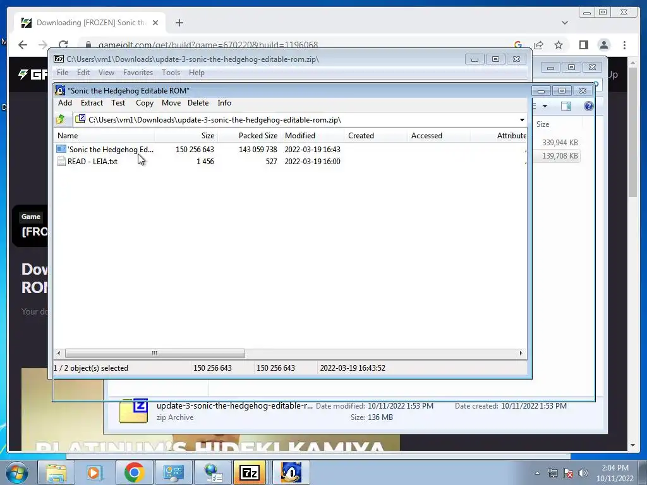
Task: Open Chrome tab search chevron
Action: (565, 23)
